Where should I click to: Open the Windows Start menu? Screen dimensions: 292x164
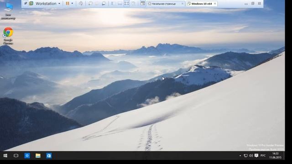5,155
